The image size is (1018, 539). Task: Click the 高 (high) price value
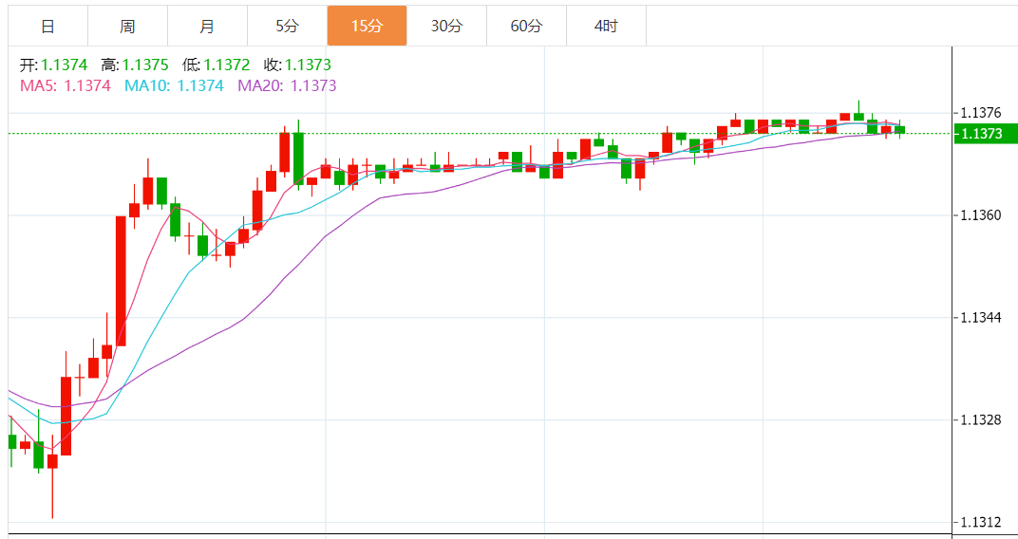[145, 65]
